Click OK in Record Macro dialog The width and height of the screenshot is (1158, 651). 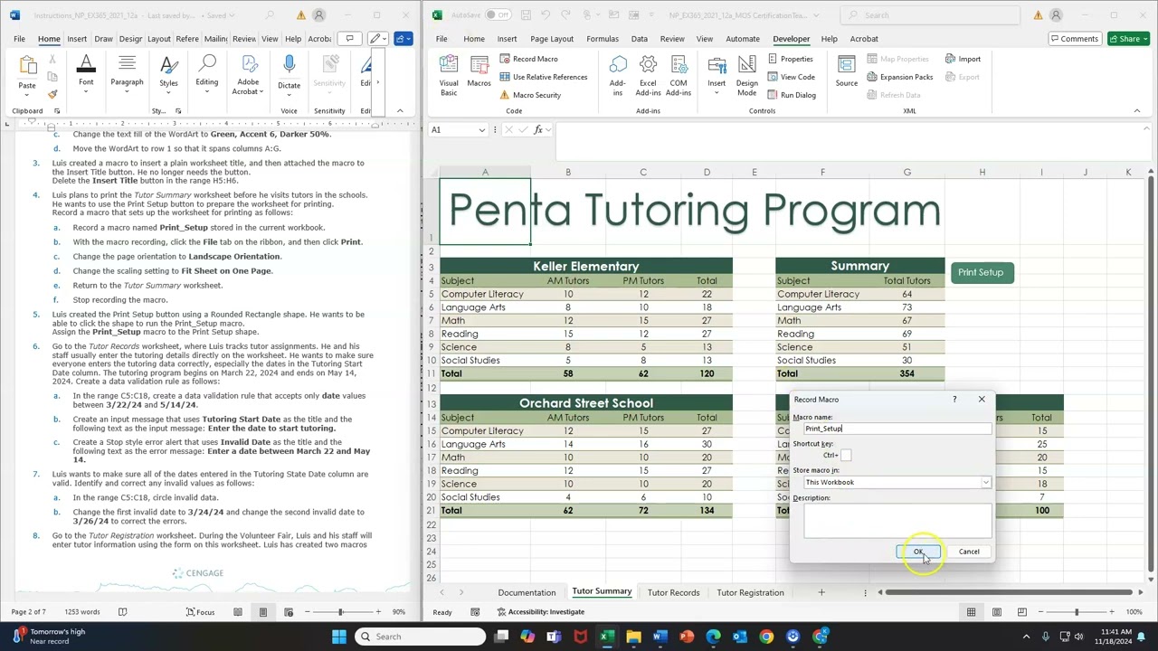click(918, 552)
